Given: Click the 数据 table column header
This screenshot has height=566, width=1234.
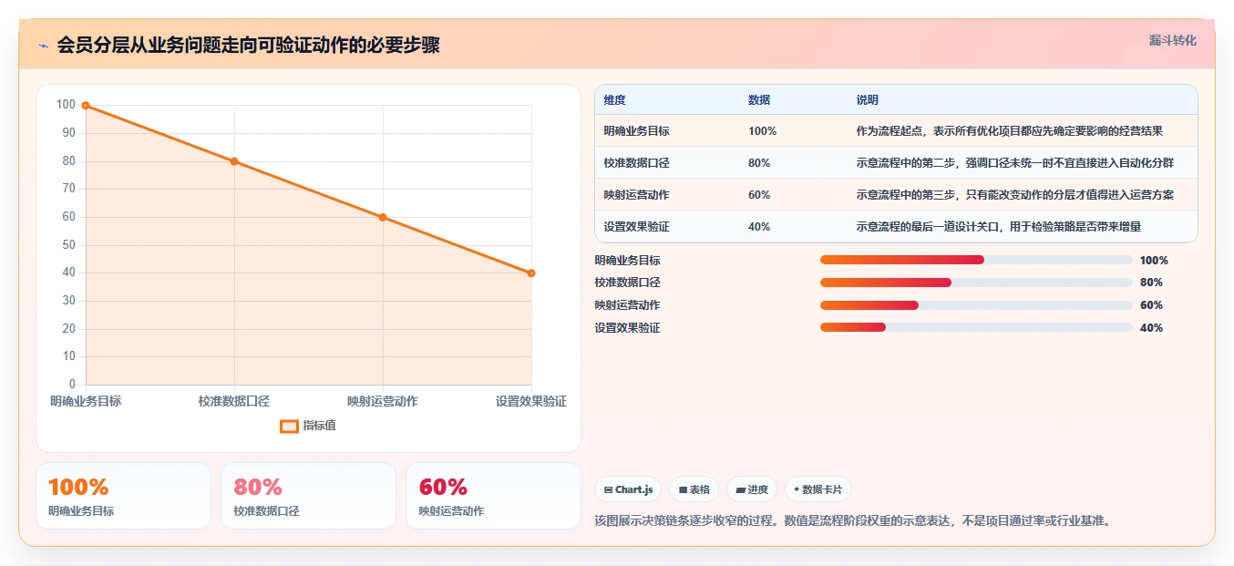Looking at the screenshot, I should [x=759, y=99].
